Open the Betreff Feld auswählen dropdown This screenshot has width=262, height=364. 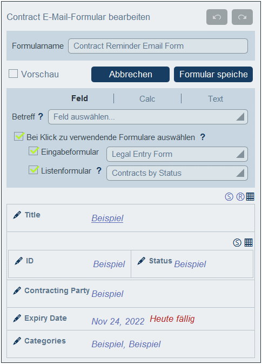pos(148,117)
